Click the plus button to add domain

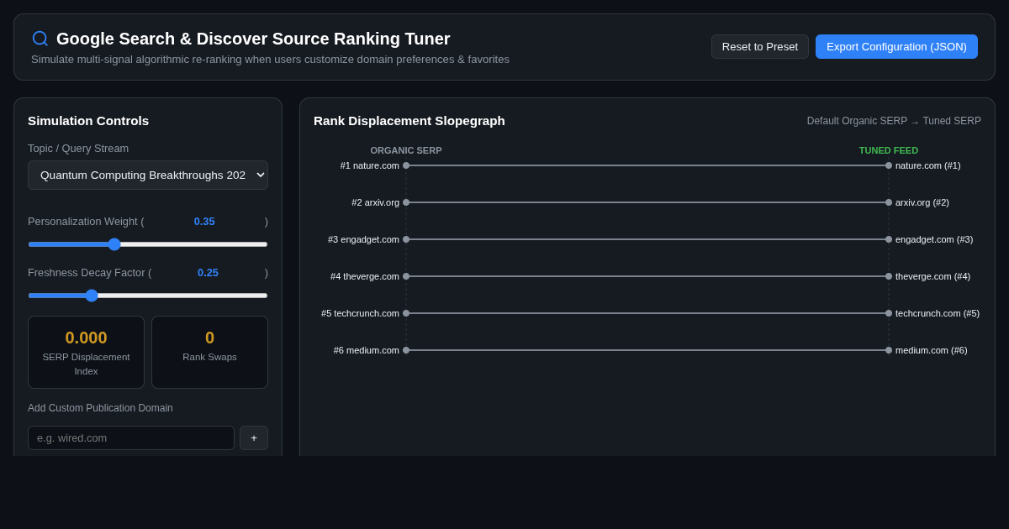coord(254,437)
